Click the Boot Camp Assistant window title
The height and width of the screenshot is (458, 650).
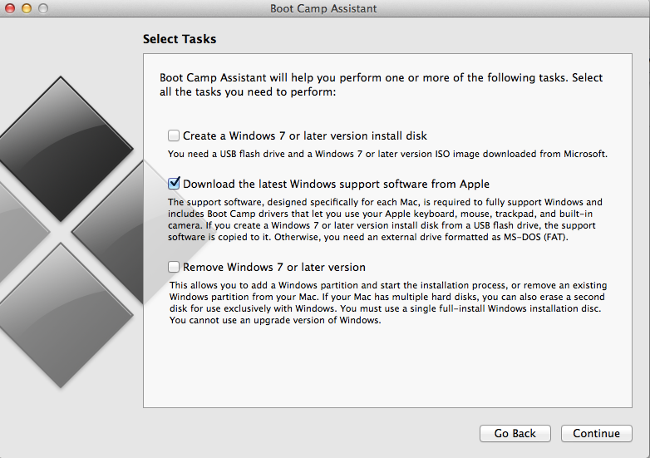323,8
